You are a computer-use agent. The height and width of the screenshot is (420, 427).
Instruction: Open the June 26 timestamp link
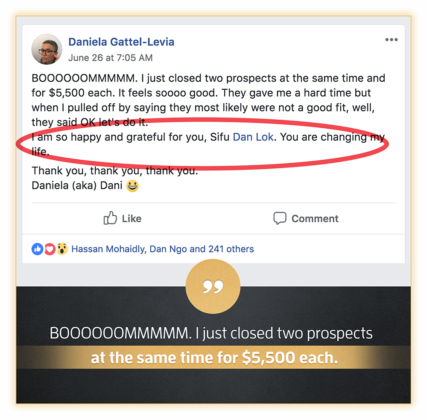click(x=110, y=58)
